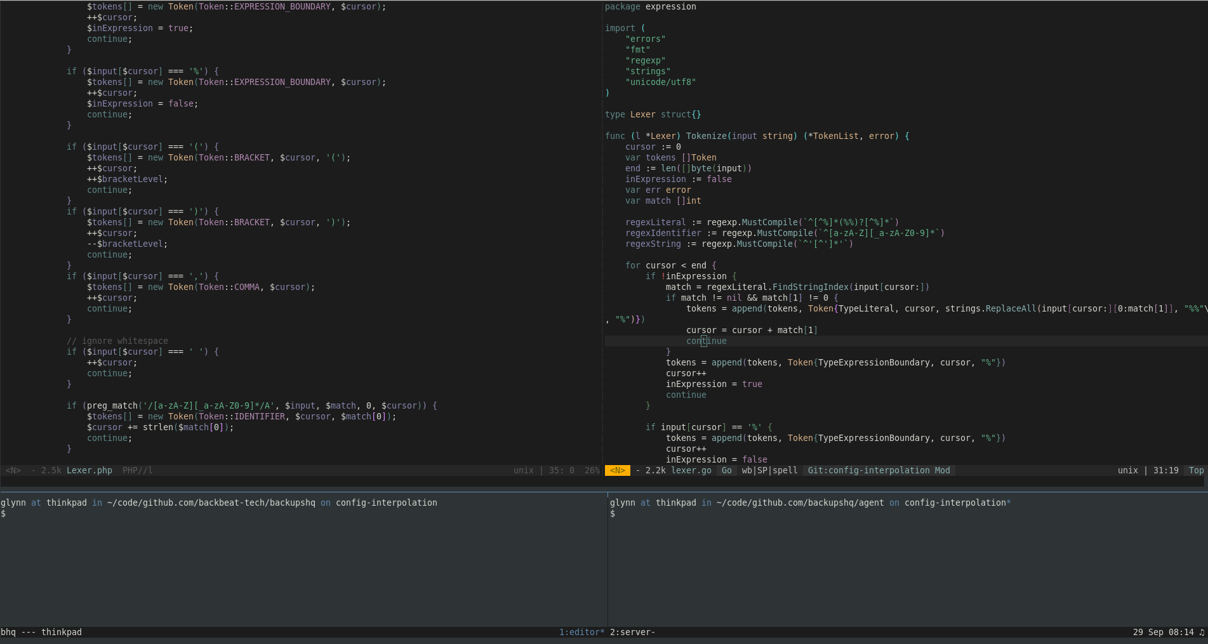
Task: Click '$cursor += strlen($match[0]);' line
Action: 161,427
